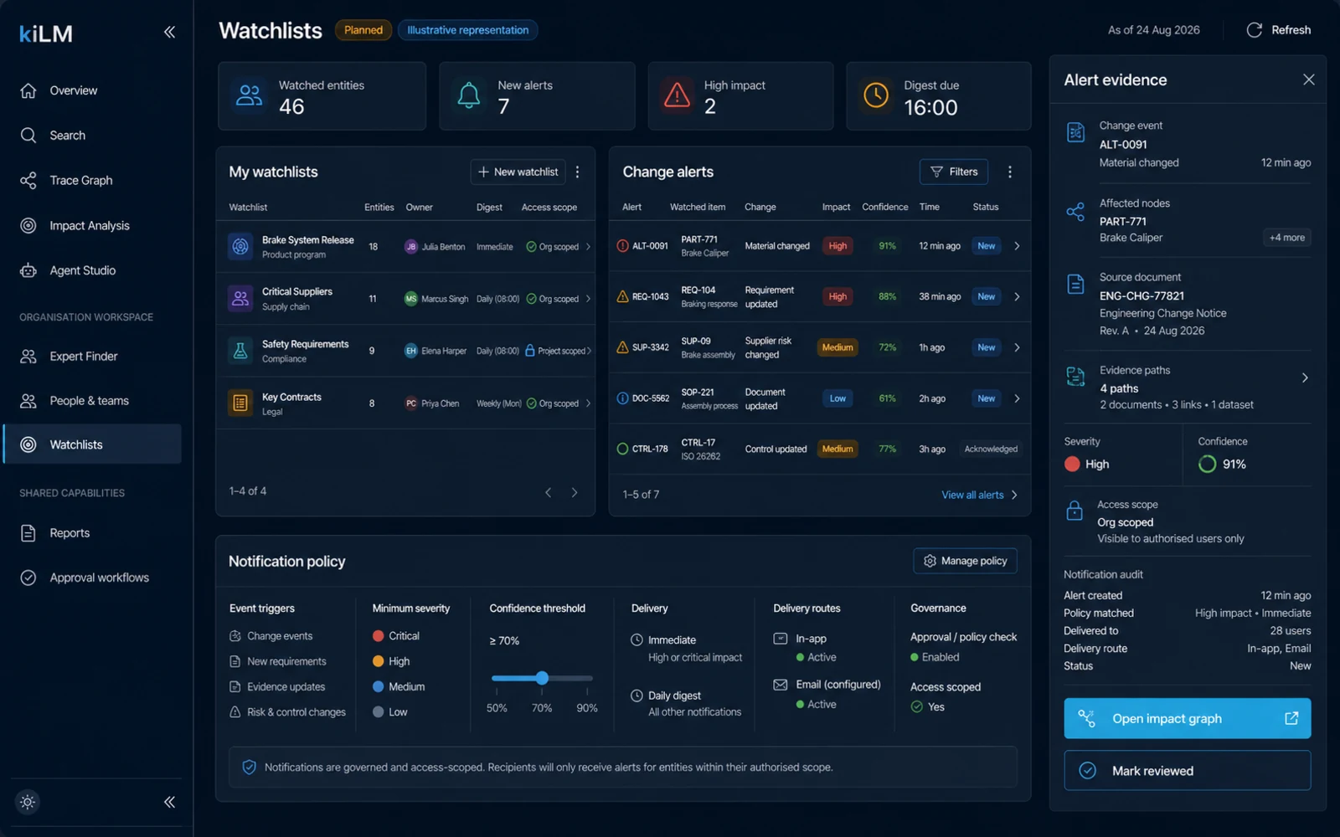The width and height of the screenshot is (1340, 837).
Task: Click the 90% mark on the confidence slider
Action: [x=587, y=708]
